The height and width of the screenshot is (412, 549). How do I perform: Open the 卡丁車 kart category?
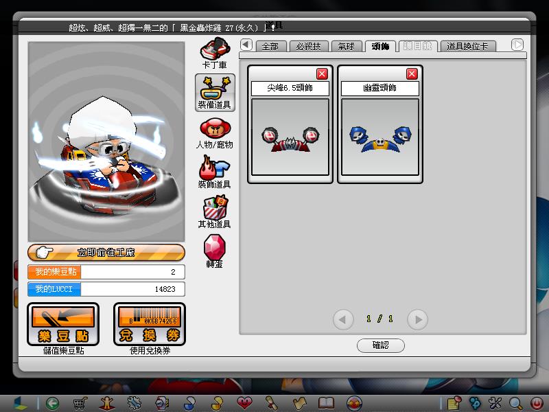[215, 53]
